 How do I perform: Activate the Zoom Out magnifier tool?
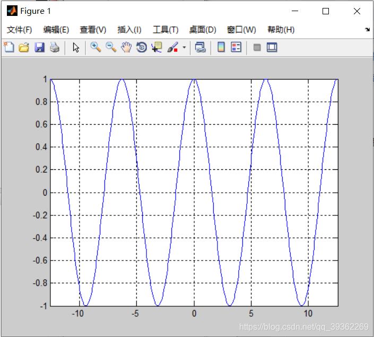(111, 47)
